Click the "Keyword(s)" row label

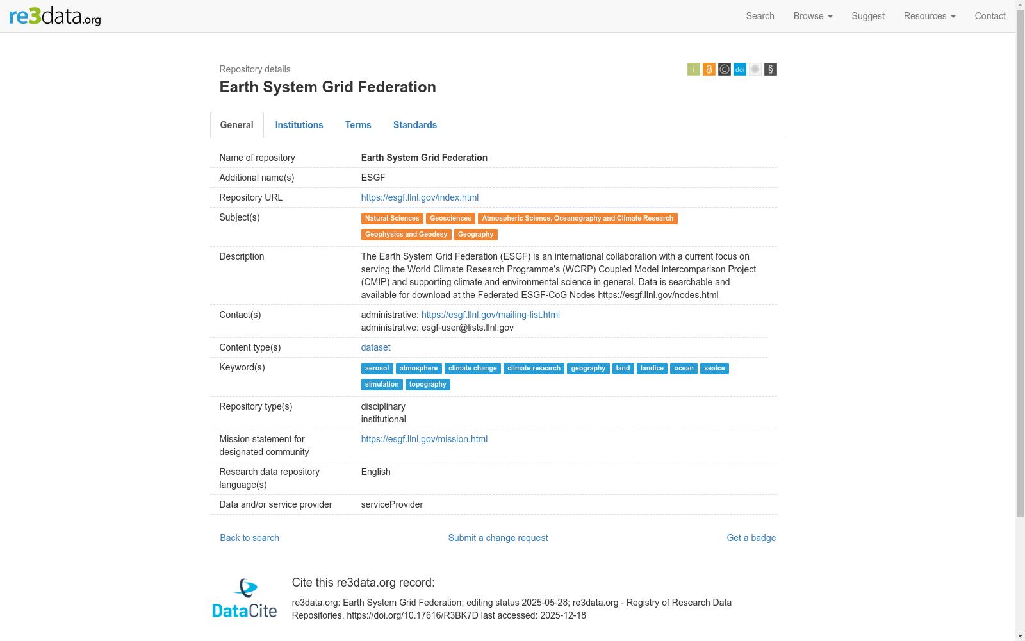pyautogui.click(x=242, y=367)
